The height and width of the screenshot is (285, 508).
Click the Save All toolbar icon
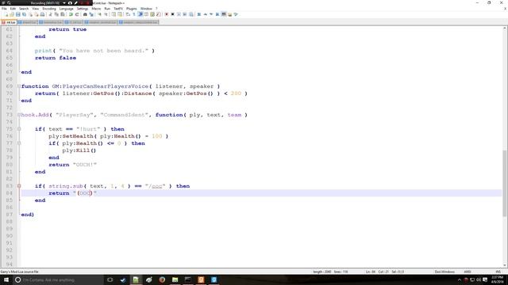click(x=25, y=14)
